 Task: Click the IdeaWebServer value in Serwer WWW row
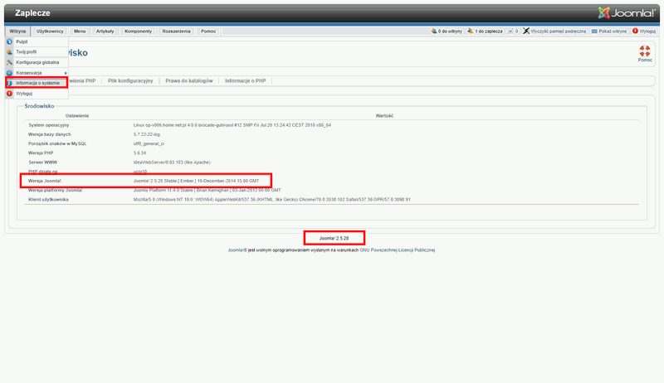[172, 162]
